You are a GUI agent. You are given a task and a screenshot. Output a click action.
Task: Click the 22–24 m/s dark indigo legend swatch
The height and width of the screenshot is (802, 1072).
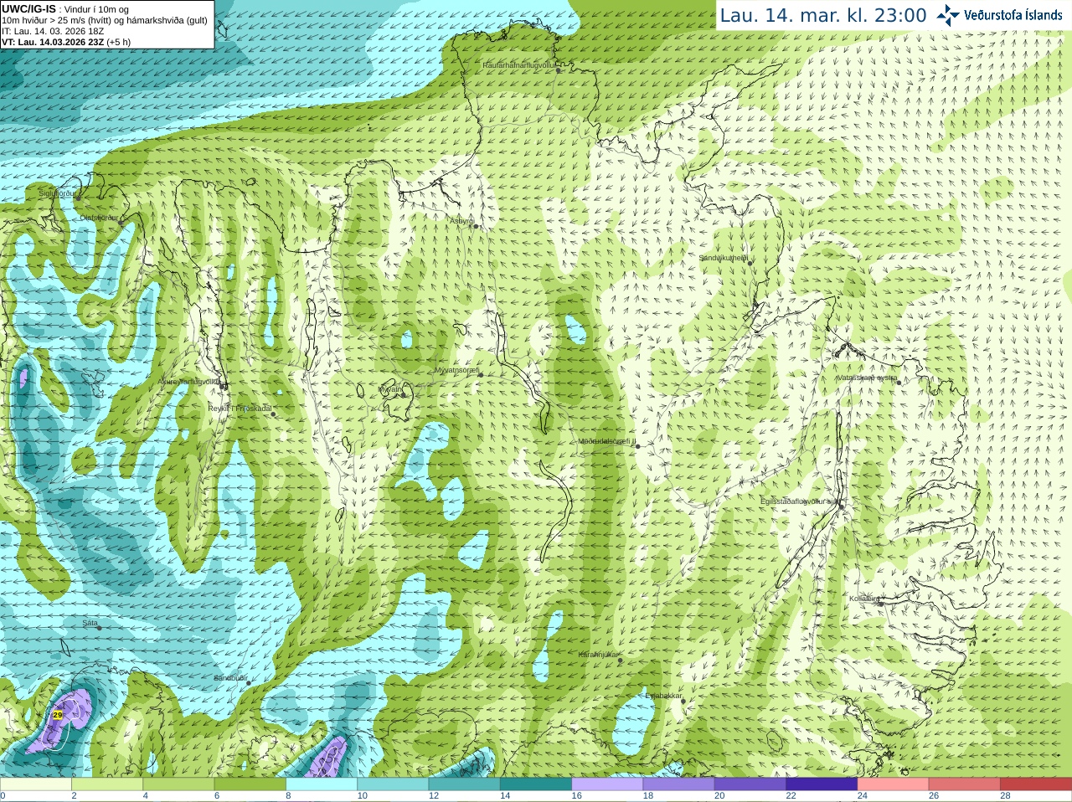822,784
